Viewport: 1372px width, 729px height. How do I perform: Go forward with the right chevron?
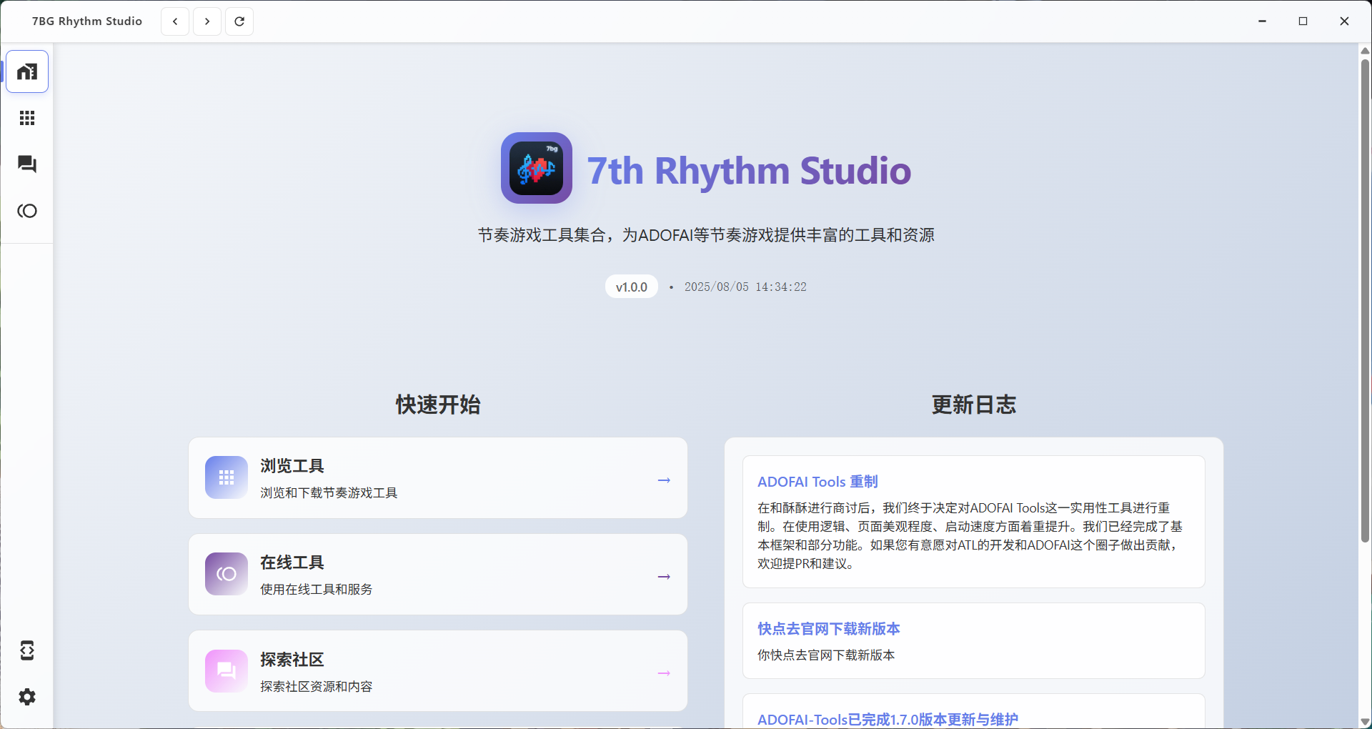[207, 21]
